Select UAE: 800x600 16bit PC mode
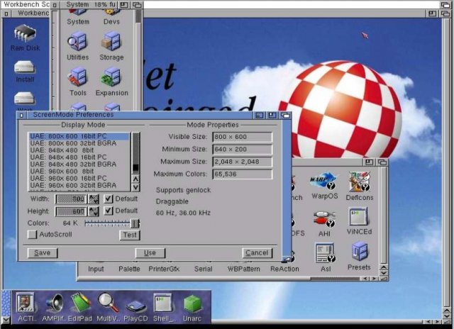 [x=79, y=136]
